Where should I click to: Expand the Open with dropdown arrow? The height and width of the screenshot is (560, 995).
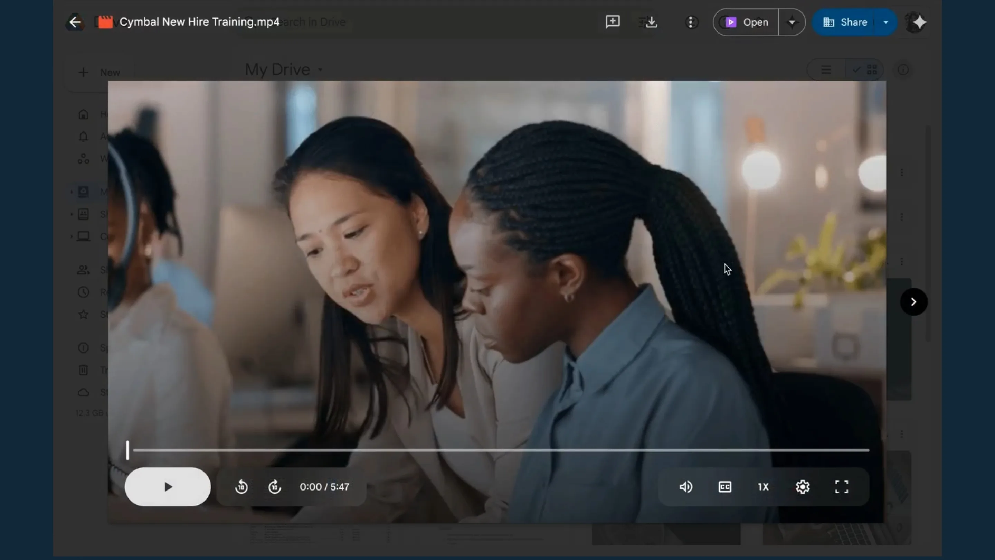pos(792,22)
